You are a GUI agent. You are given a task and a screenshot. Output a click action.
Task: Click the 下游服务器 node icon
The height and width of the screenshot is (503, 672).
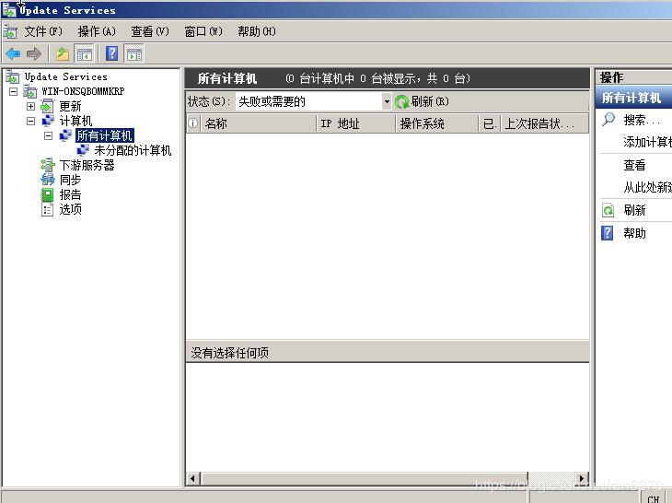tap(48, 165)
